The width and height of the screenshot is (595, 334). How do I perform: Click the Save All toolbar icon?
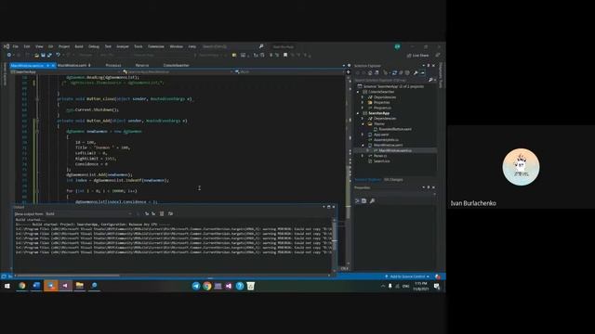coord(49,56)
